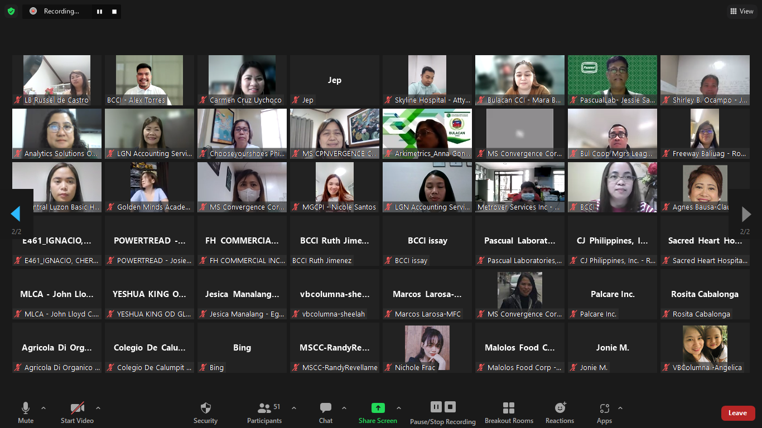Screen dimensions: 762x428
Task: Go to previous gallery page arrow
Action: [x=16, y=214]
